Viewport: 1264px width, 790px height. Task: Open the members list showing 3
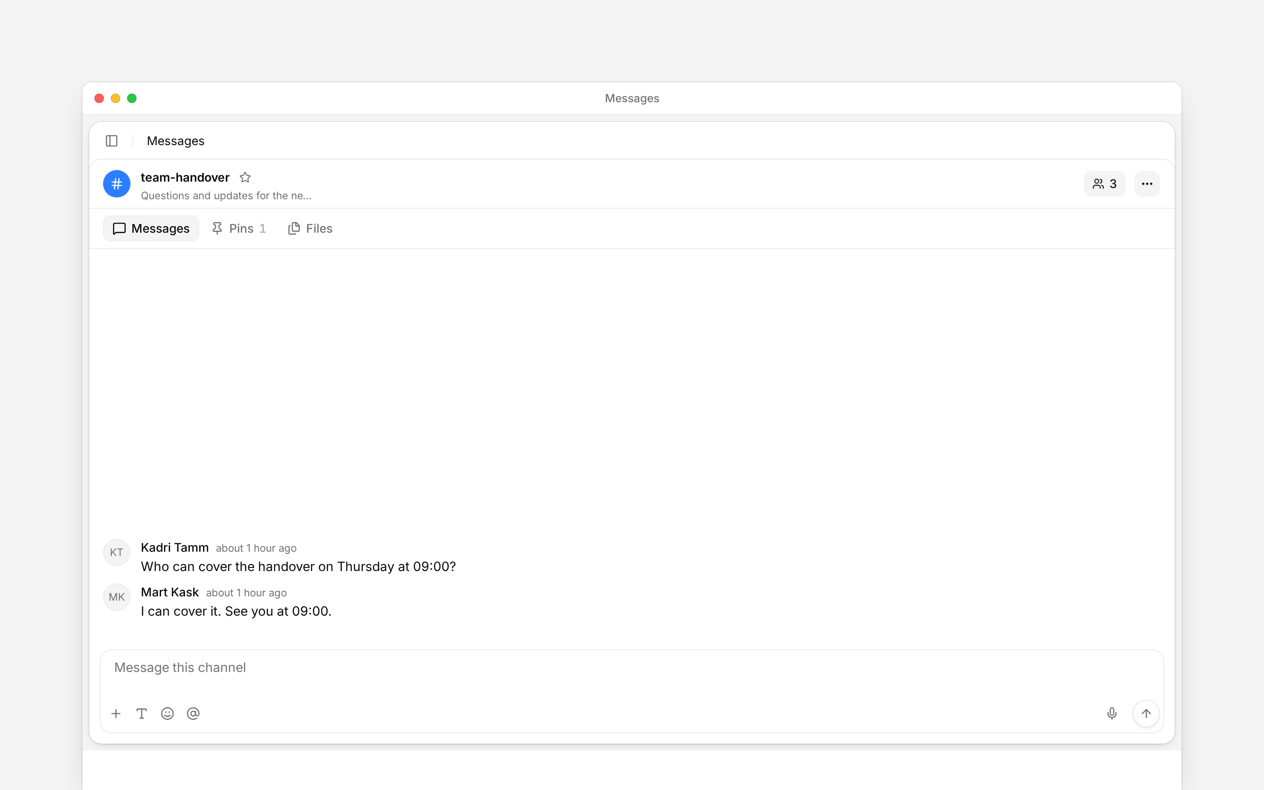click(1104, 184)
